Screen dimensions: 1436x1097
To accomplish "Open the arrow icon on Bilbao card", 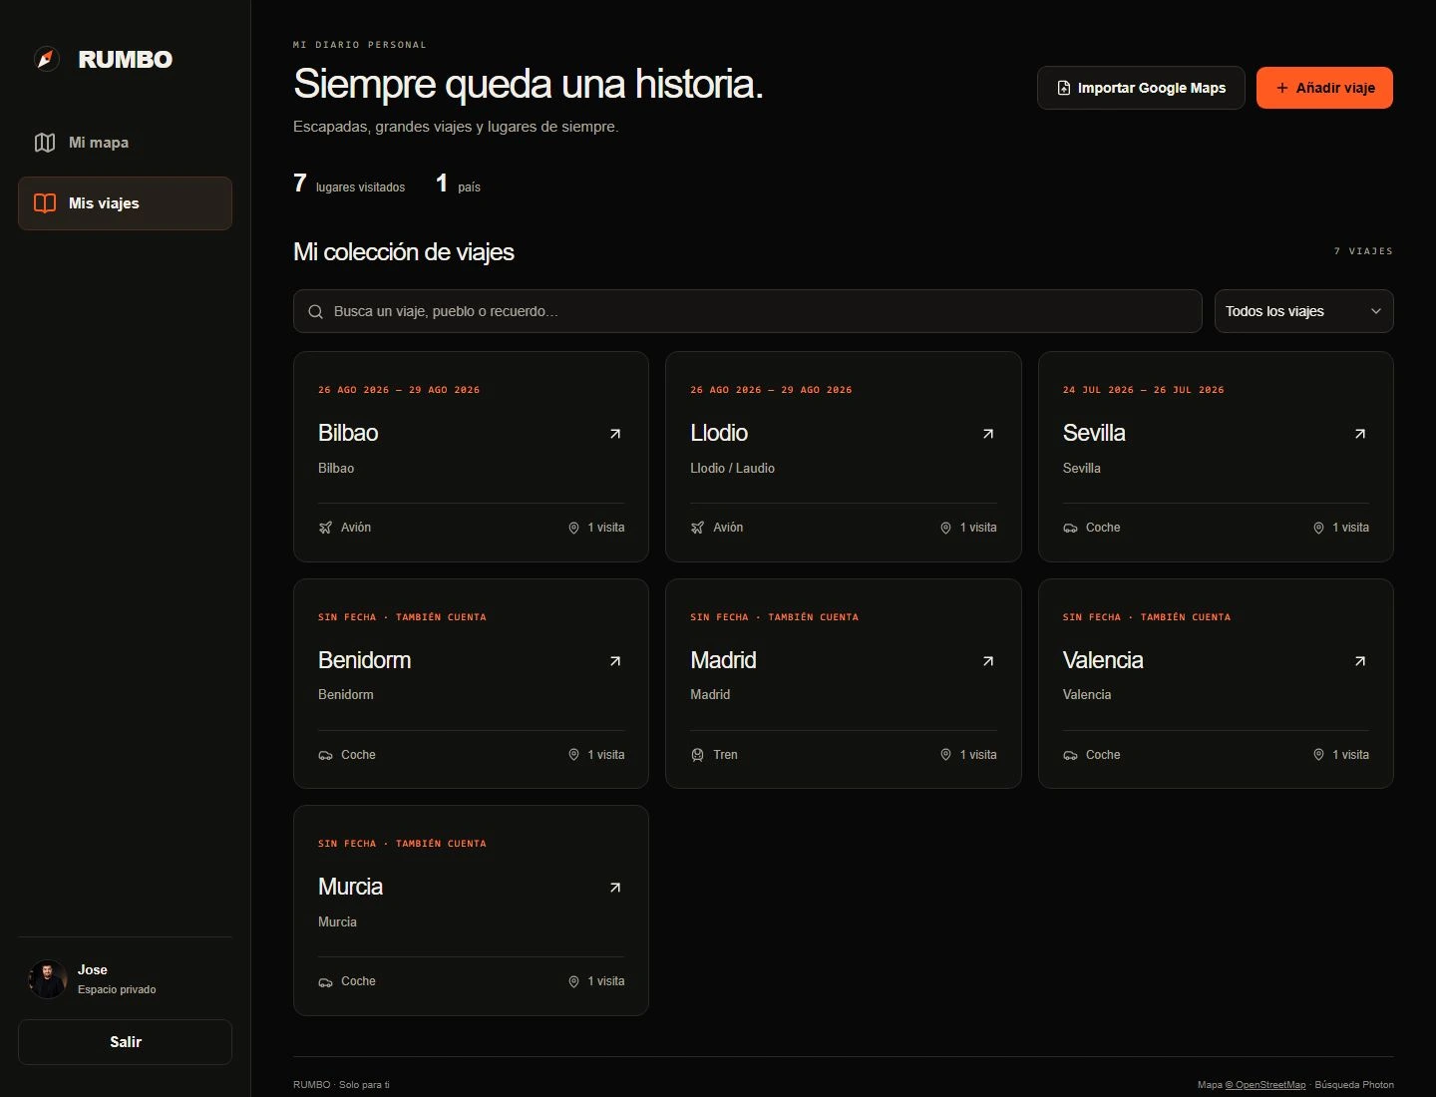I will tap(615, 434).
